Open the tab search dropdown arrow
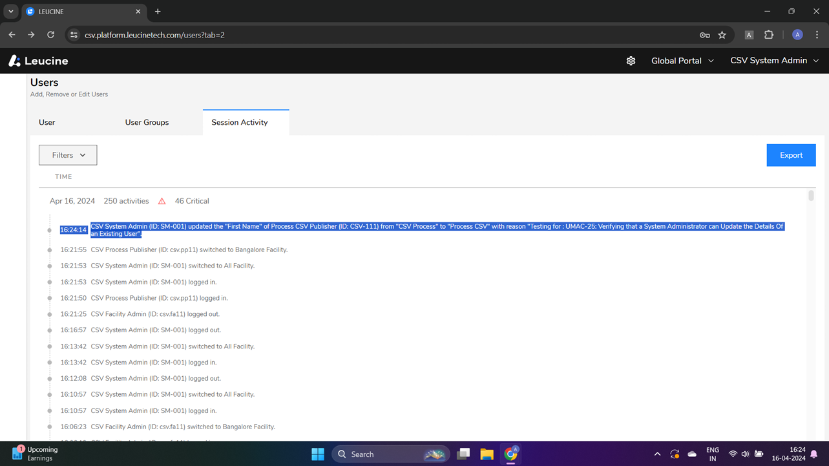The width and height of the screenshot is (829, 466). [x=11, y=12]
